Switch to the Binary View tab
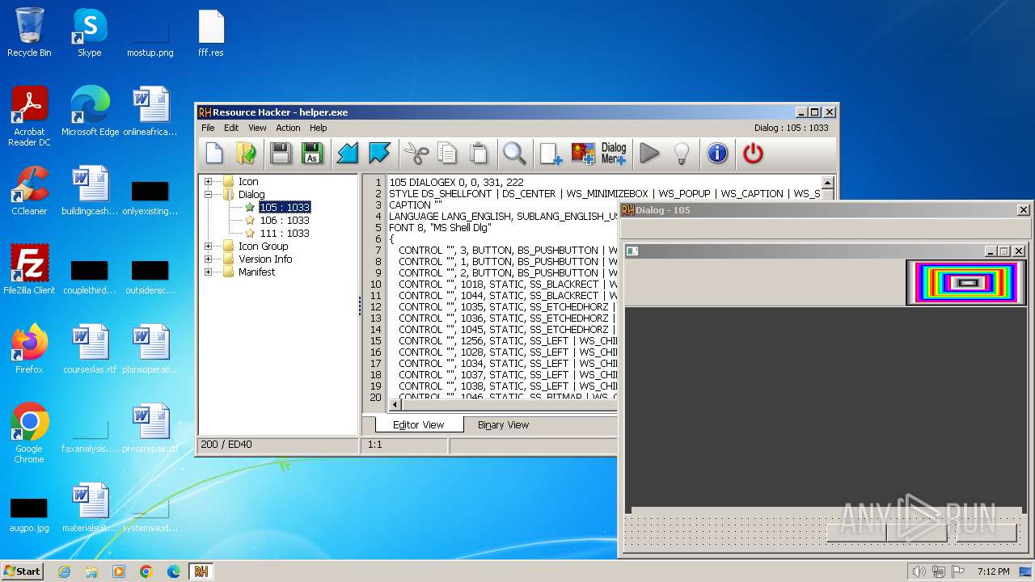Screen dimensions: 1035x582 coord(503,424)
